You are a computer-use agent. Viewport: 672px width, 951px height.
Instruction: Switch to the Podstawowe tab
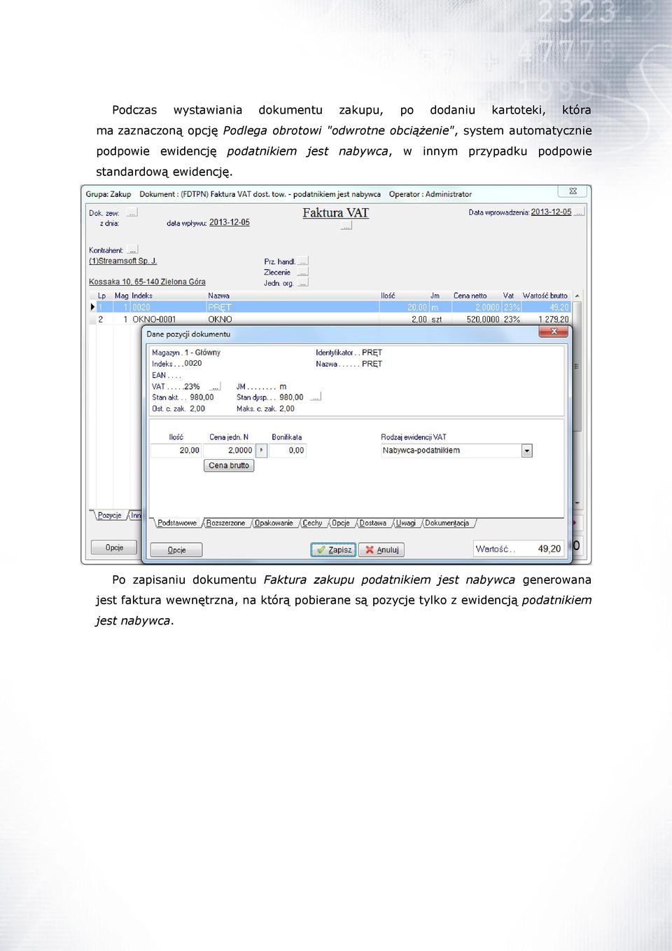point(177,523)
